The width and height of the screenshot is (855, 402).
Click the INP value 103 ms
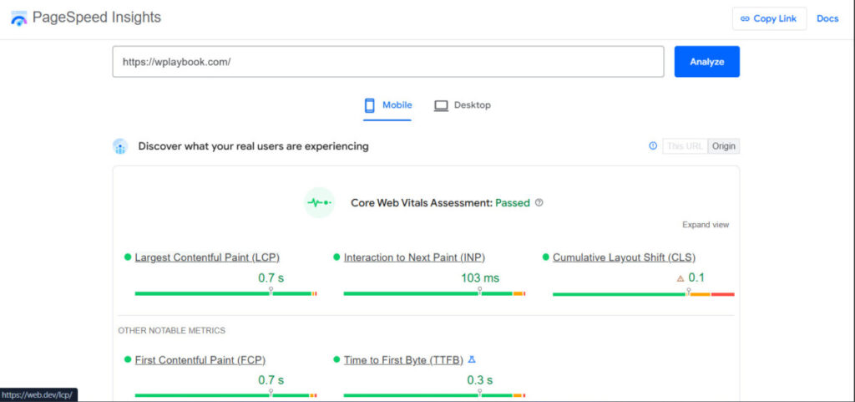click(x=480, y=278)
